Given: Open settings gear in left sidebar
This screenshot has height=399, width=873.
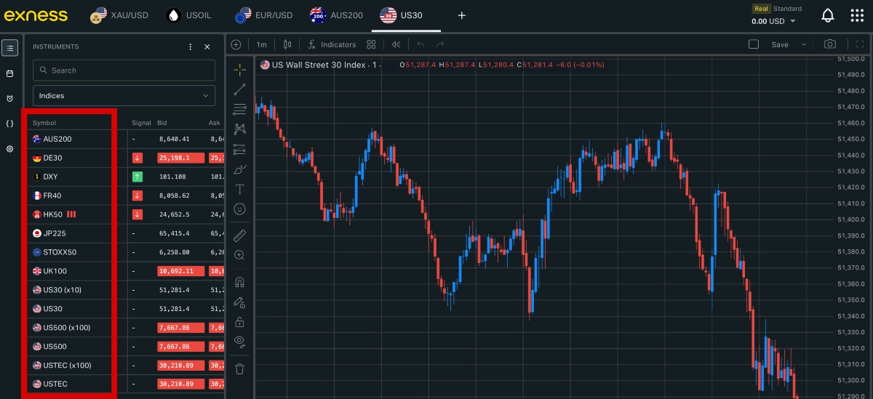Looking at the screenshot, I should 9,149.
